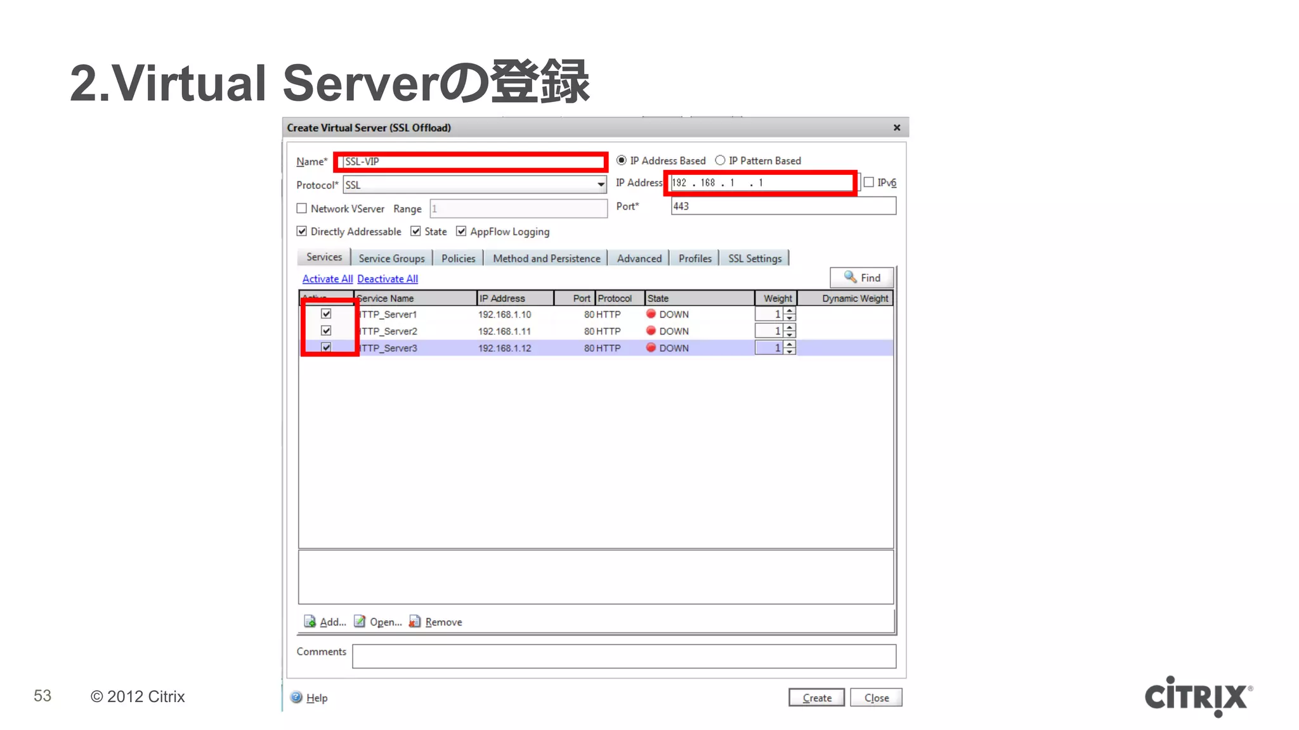Click the Weight column header
The height and width of the screenshot is (730, 1299).
[x=776, y=298]
